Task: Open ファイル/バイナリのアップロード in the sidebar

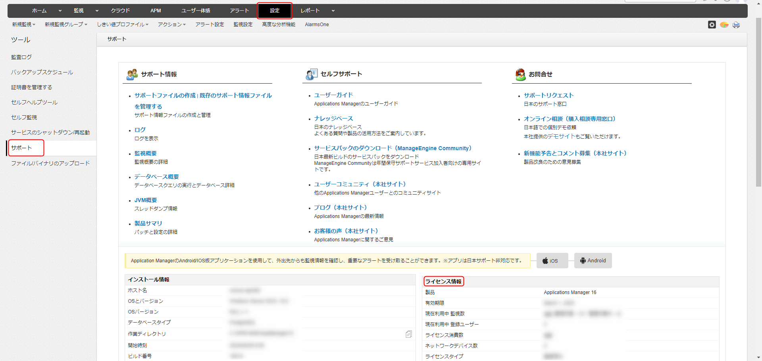Action: 50,163
